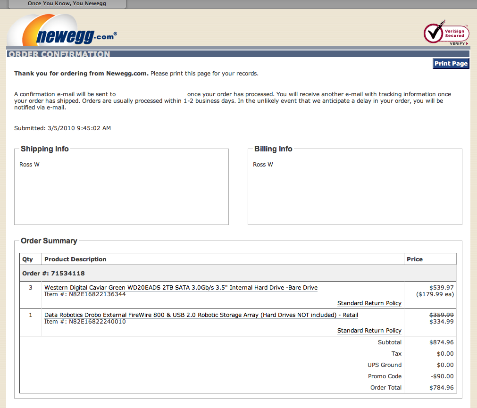Click the ORDER CONFIRMATION banner heading

[x=59, y=54]
